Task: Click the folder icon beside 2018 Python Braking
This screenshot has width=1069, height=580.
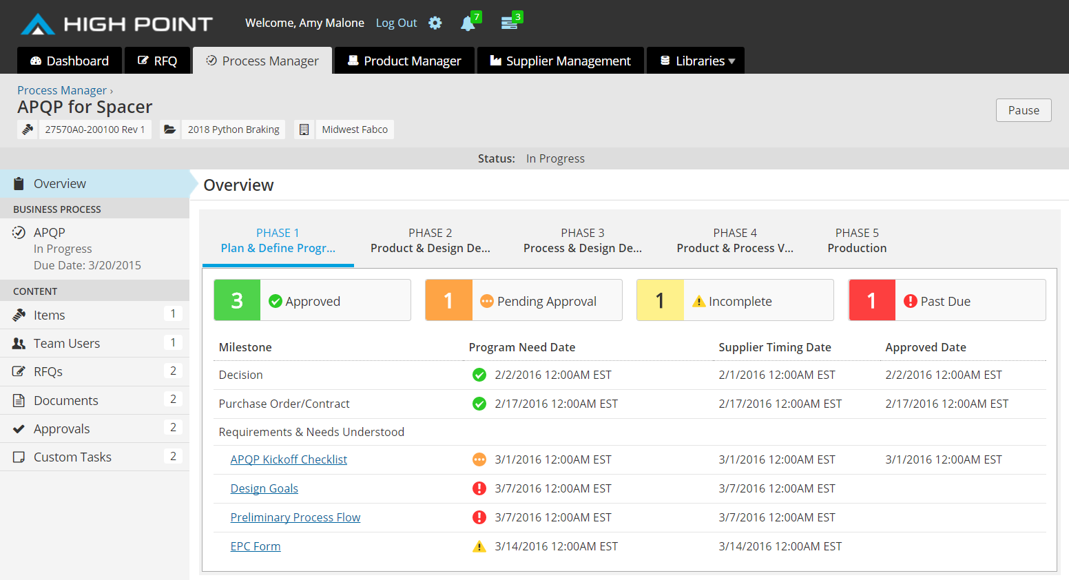Action: 169,130
